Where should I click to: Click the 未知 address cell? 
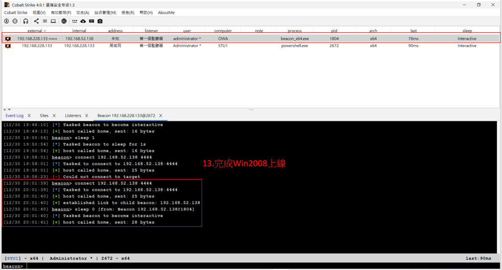coord(115,39)
